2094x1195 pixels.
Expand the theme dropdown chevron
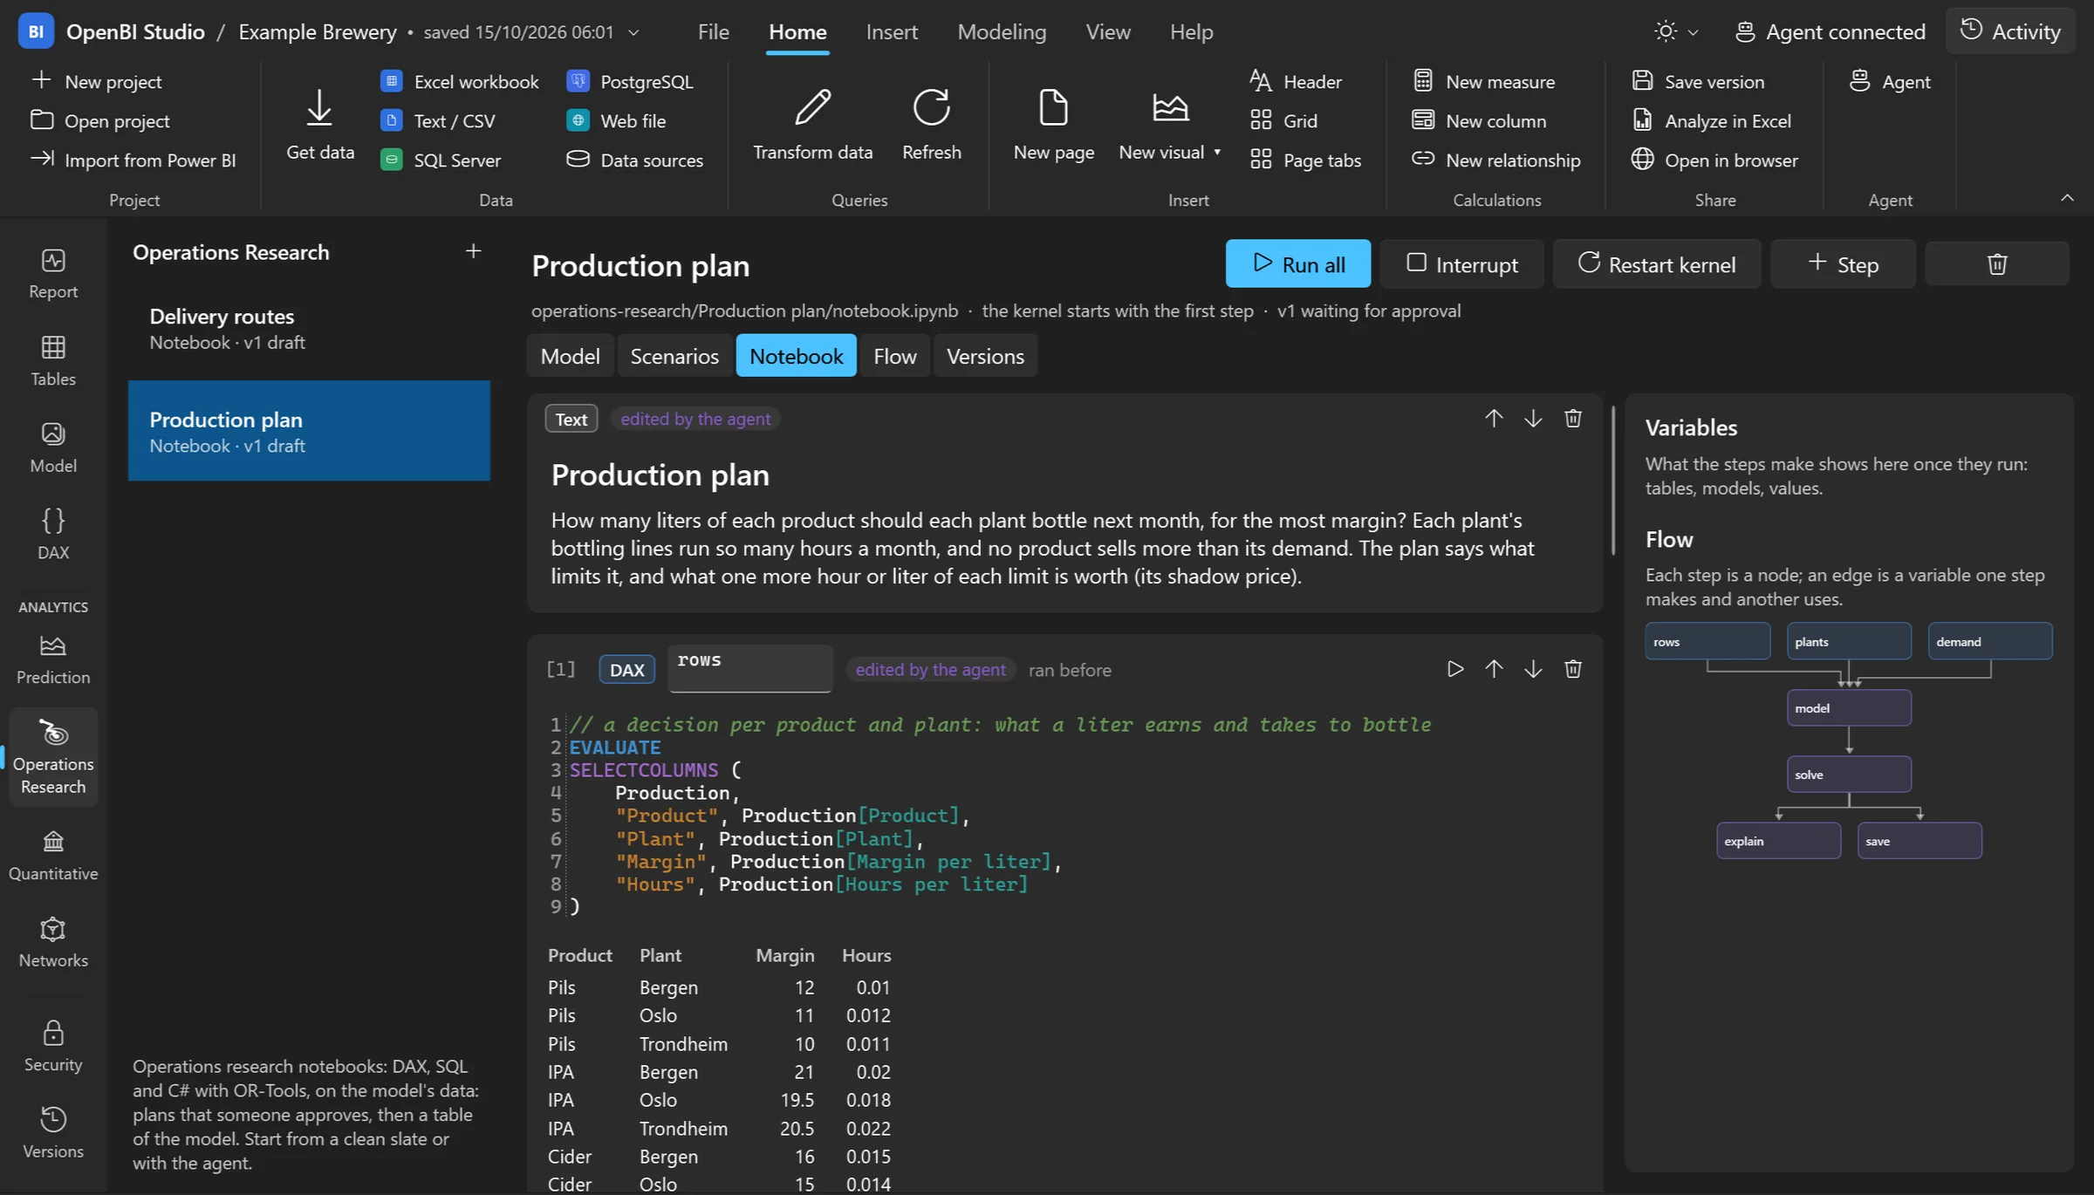(1693, 32)
